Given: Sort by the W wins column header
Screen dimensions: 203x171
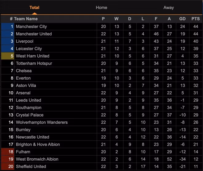Looking at the screenshot, I should pos(117,19).
